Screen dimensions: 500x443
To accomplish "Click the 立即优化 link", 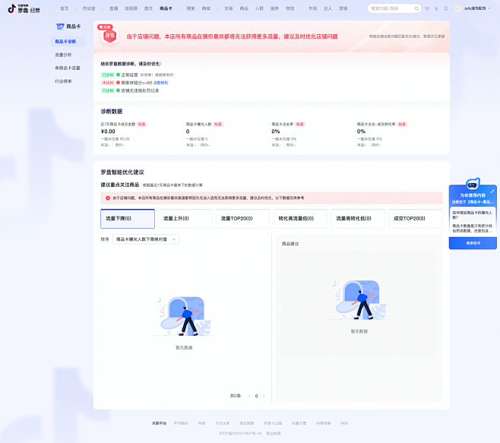I will click(161, 82).
